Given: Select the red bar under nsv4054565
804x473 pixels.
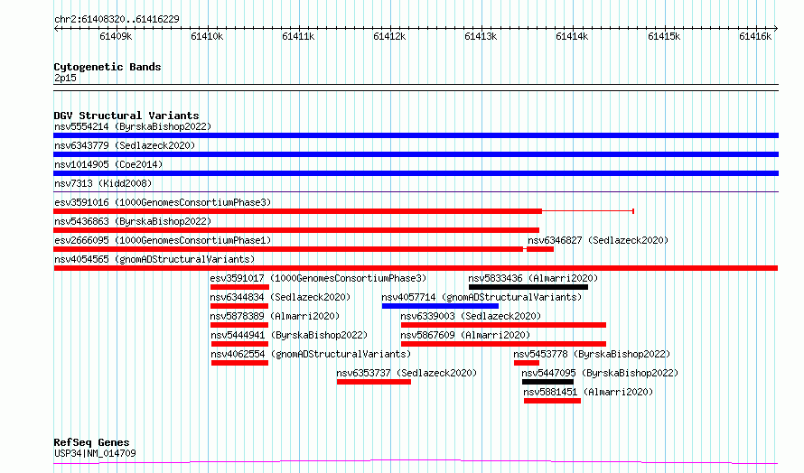Looking at the screenshot, I should click(416, 268).
